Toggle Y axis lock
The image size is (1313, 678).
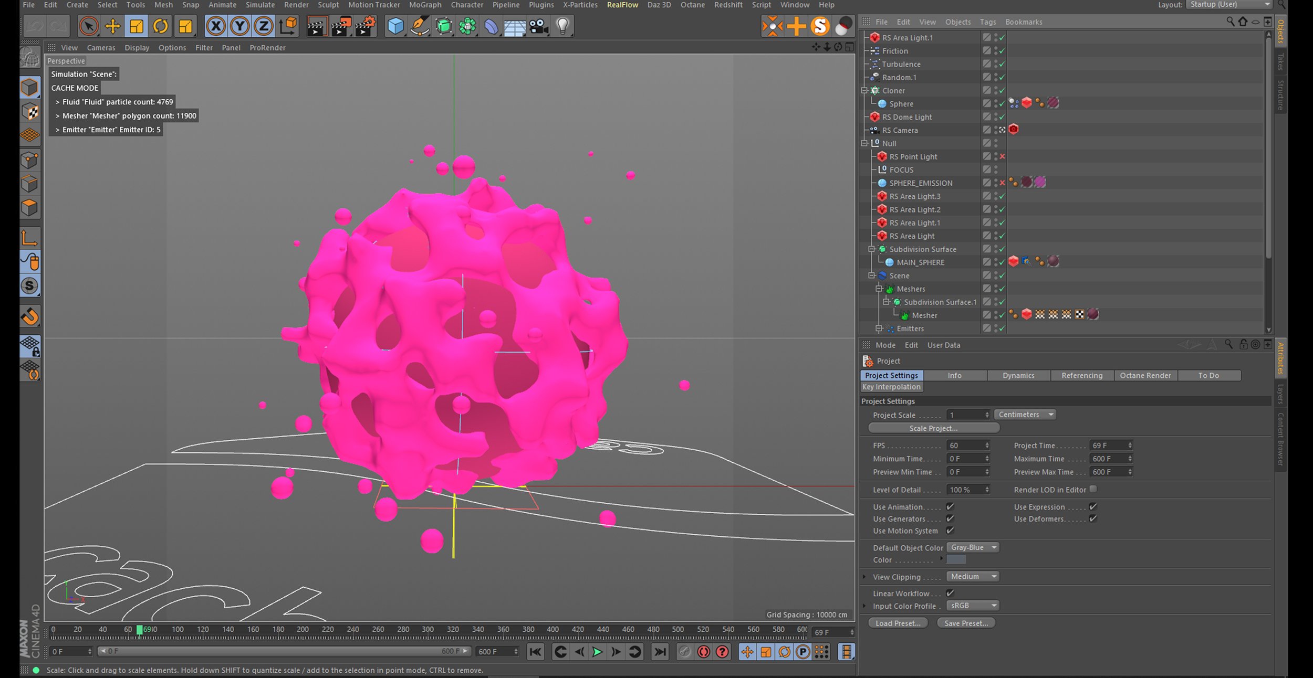pyautogui.click(x=239, y=26)
